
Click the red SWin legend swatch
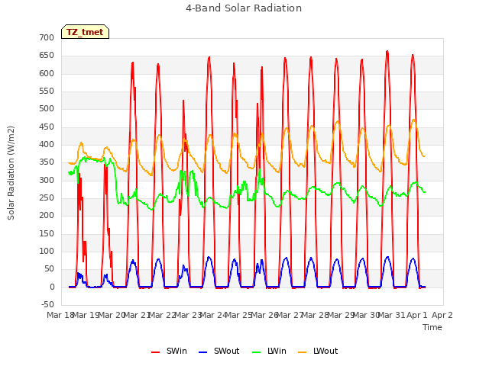pos(155,352)
